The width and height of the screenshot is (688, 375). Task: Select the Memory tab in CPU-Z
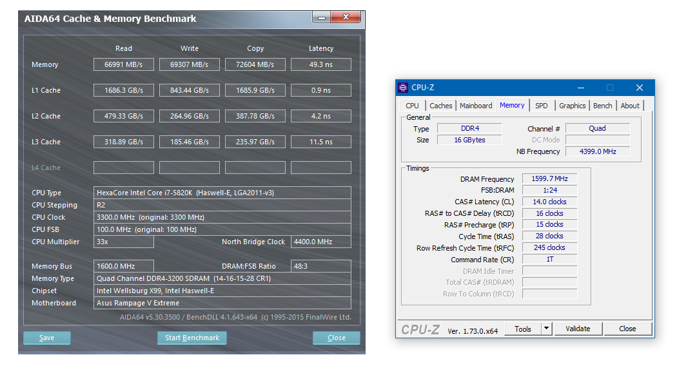coord(512,105)
